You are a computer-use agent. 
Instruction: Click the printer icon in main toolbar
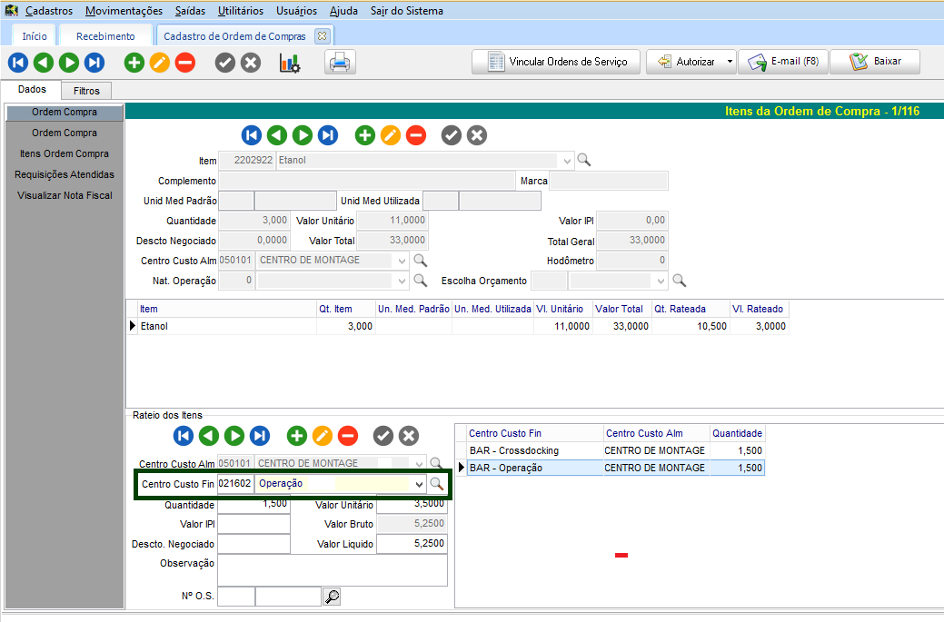point(340,63)
